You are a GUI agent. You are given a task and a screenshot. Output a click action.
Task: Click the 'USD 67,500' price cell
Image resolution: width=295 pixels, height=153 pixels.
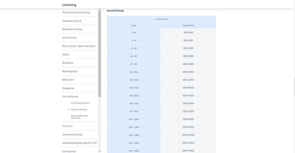(x=188, y=111)
